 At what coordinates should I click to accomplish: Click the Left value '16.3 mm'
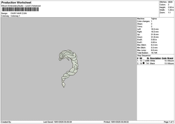click(x=155, y=29)
